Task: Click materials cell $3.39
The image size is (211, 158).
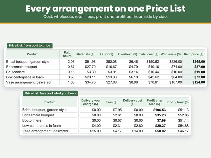Action: 86,72
